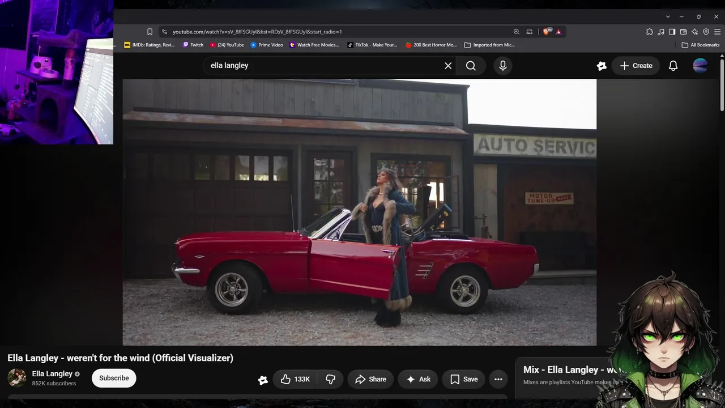
Task: Share the video
Action: [x=370, y=379]
